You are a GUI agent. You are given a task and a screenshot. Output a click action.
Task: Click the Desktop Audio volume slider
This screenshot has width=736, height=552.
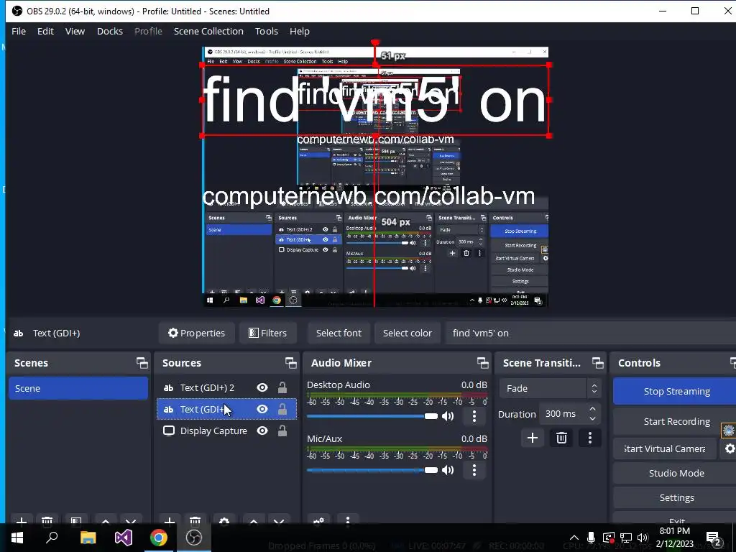tap(372, 416)
